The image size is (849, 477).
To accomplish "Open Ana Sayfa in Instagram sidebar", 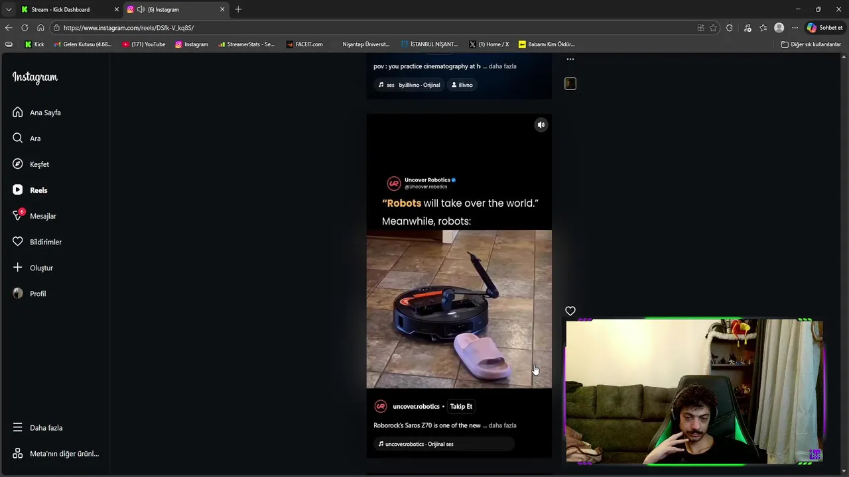I will point(36,113).
